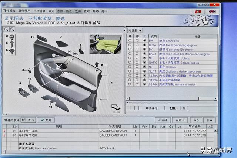Select the 否 radio for code NL
The width and height of the screenshot is (237, 158).
[137, 67]
